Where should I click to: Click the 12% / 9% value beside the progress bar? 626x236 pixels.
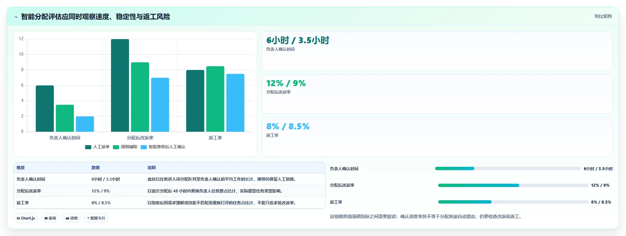tap(600, 185)
